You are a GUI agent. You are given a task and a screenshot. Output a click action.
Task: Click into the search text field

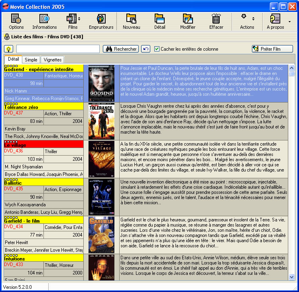[58, 49]
